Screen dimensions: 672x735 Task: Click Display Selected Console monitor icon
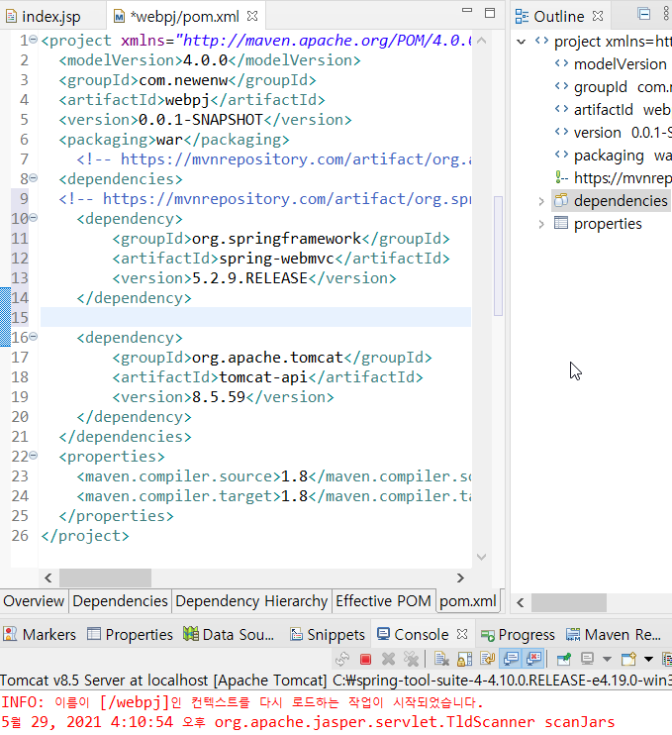[x=587, y=660]
